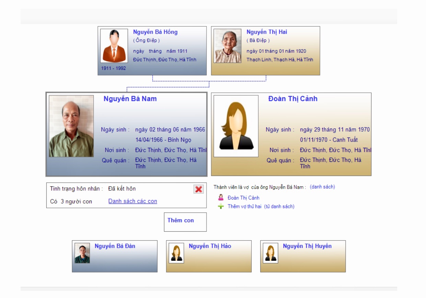Click the lunar date "01/11/1970 - Canh Tuất"
Screen dimensions: 426x298
coord(329,140)
